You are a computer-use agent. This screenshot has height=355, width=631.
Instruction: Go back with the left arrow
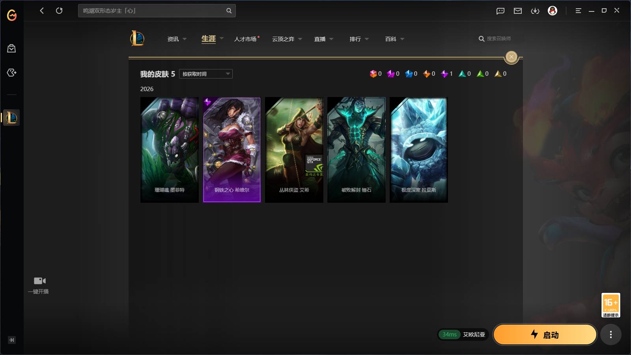point(42,11)
